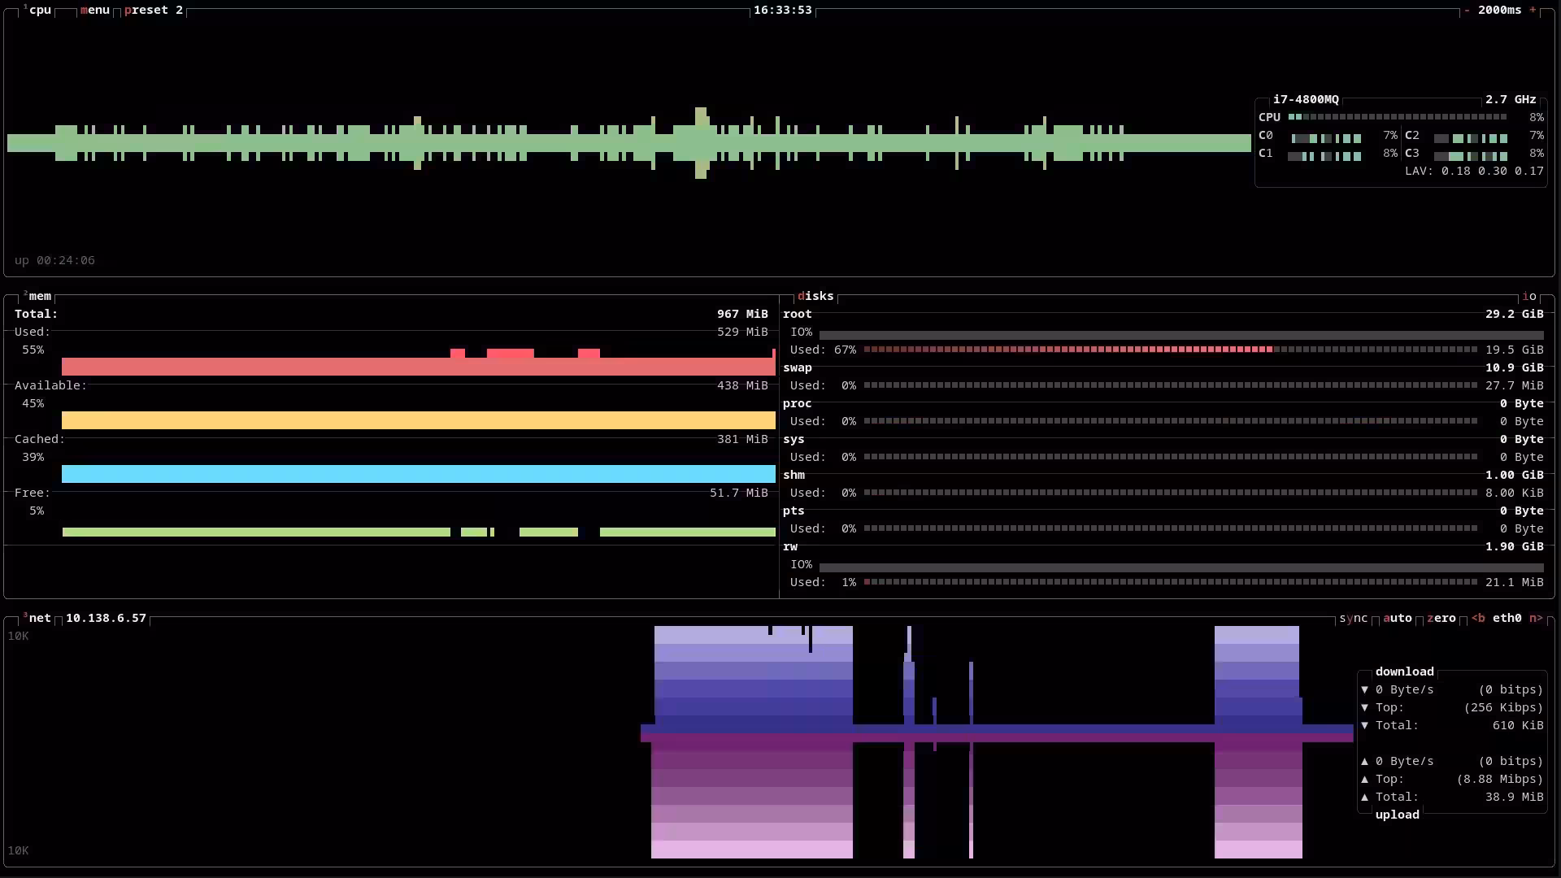1561x878 pixels.
Task: Select next network interface with n>
Action: [x=1536, y=618]
